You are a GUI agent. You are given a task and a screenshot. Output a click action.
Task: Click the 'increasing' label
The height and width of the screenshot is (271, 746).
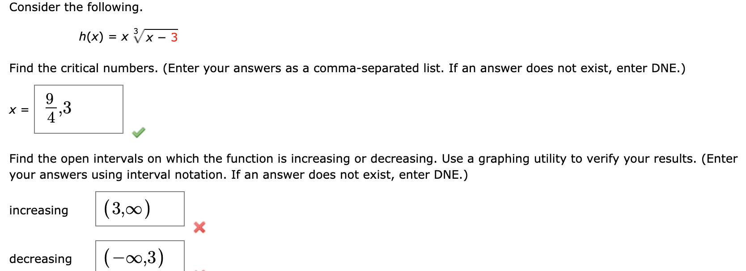tap(38, 211)
